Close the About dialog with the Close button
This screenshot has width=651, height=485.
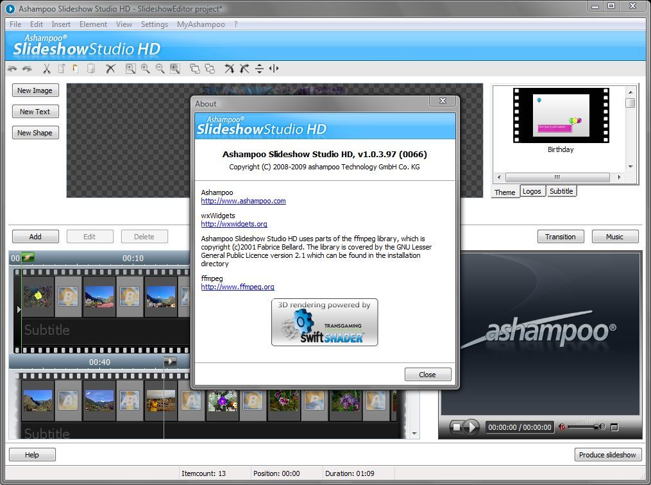click(427, 374)
